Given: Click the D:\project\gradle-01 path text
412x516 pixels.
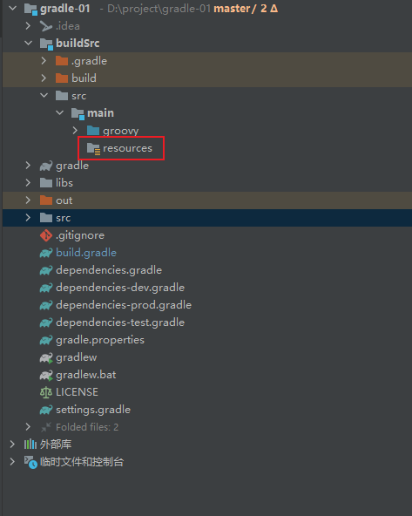Looking at the screenshot, I should [159, 9].
